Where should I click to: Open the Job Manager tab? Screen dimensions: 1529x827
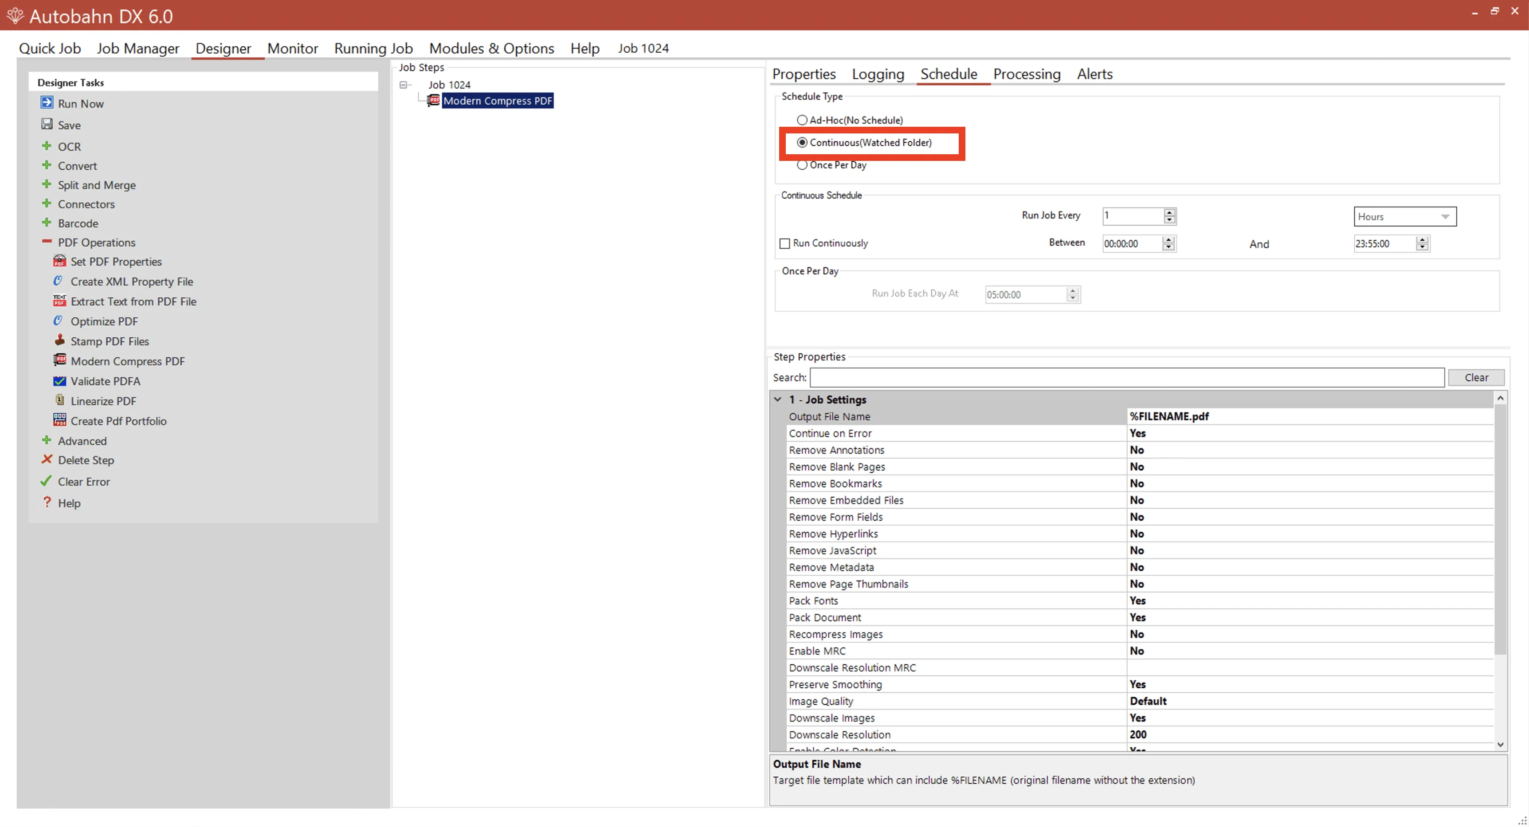click(138, 48)
